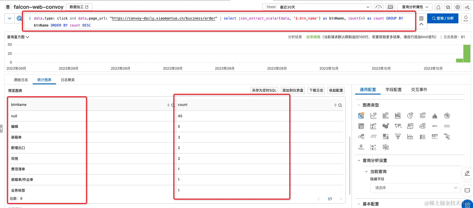Open the alert bell icon
The height and width of the screenshot is (208, 473).
point(438,7)
